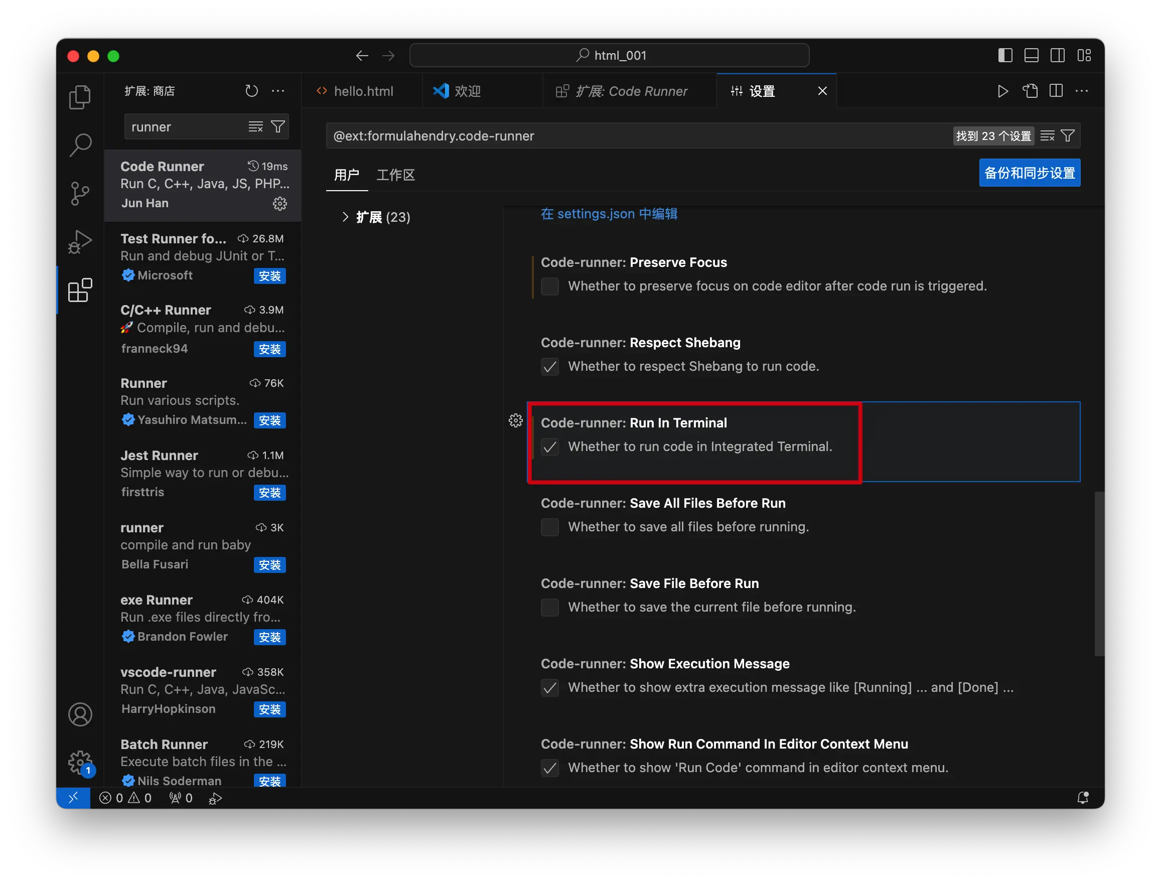The image size is (1161, 883).
Task: Clear settings search input icon
Action: (1047, 135)
